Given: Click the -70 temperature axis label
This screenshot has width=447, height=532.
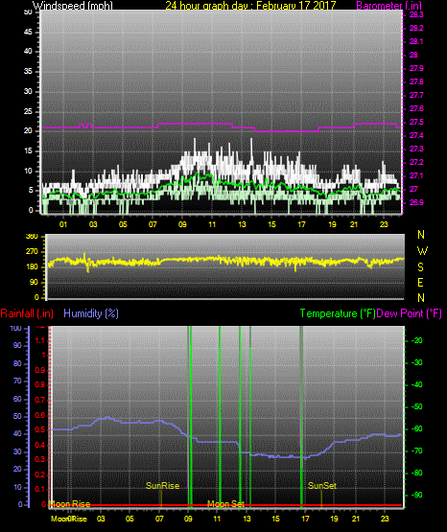Looking at the screenshot, I should coord(417,451).
